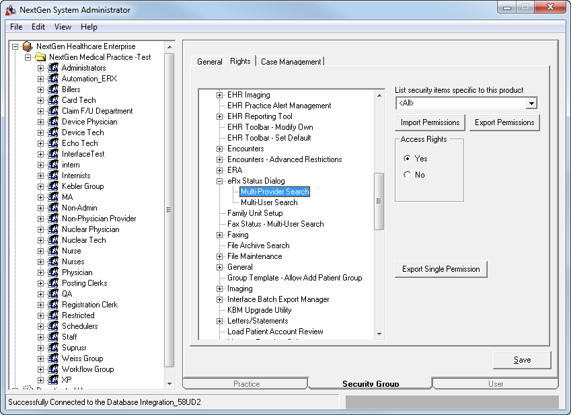Click the MA group icon
Screen dimensions: 571x415
53,197
